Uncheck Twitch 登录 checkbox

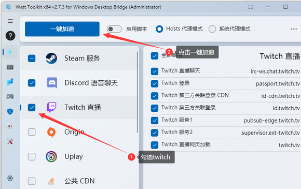[155, 83]
